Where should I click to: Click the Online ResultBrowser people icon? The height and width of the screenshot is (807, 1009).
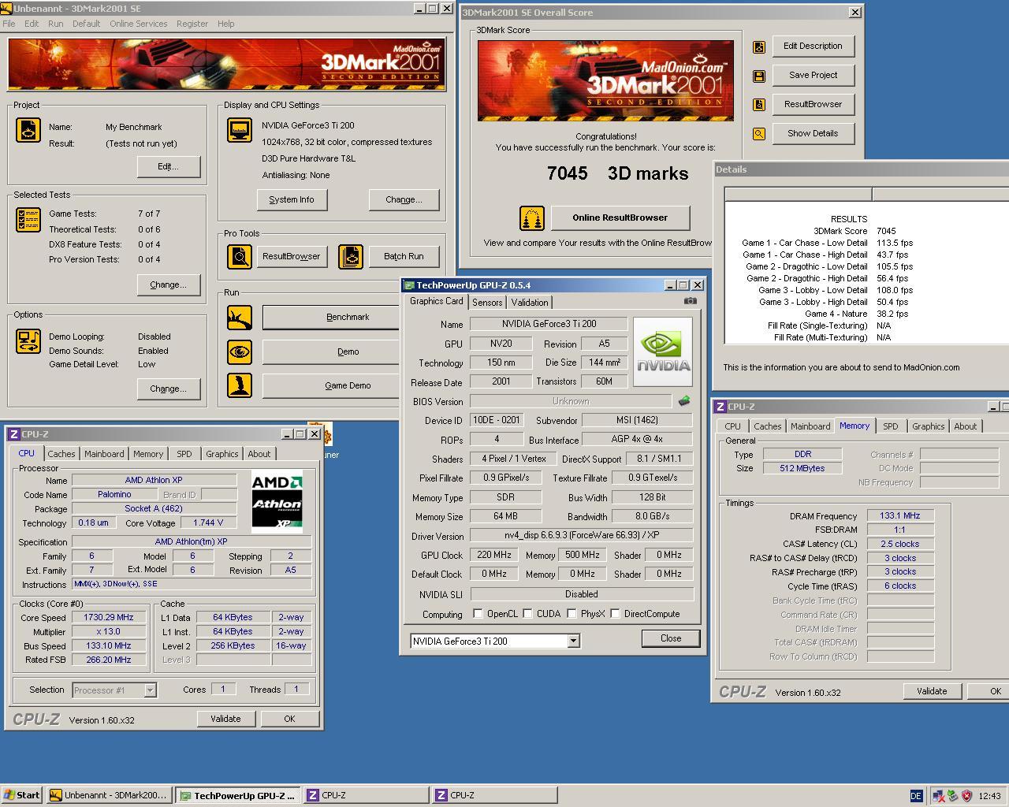532,218
